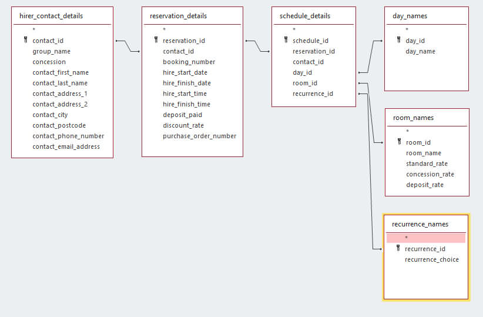The width and height of the screenshot is (483, 317).
Task: Select recurrence_id in schedule_details
Action: point(313,94)
